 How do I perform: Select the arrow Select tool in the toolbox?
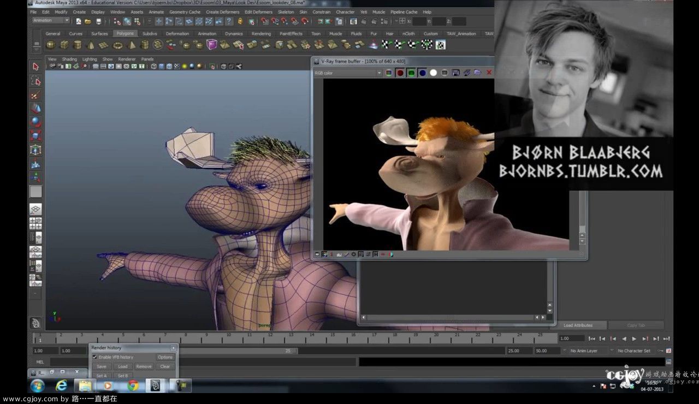pos(35,67)
